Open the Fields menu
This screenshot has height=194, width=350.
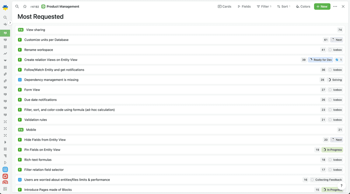(x=244, y=6)
